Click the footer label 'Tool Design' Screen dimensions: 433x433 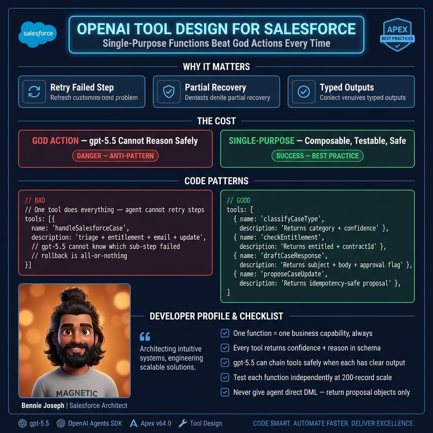tap(206, 423)
